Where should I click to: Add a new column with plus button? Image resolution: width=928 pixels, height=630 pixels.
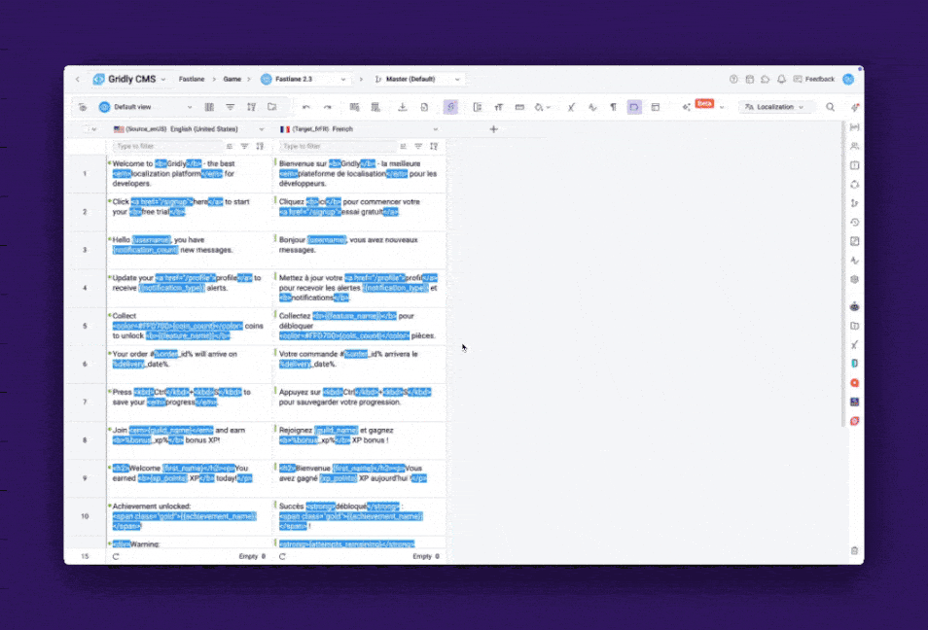[493, 129]
